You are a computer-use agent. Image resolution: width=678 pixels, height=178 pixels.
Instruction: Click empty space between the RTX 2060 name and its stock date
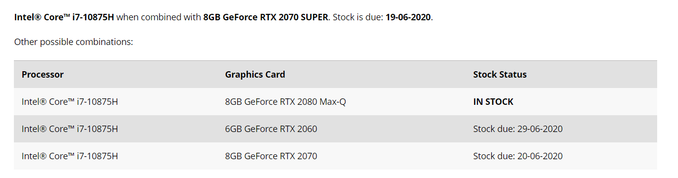pyautogui.click(x=395, y=129)
